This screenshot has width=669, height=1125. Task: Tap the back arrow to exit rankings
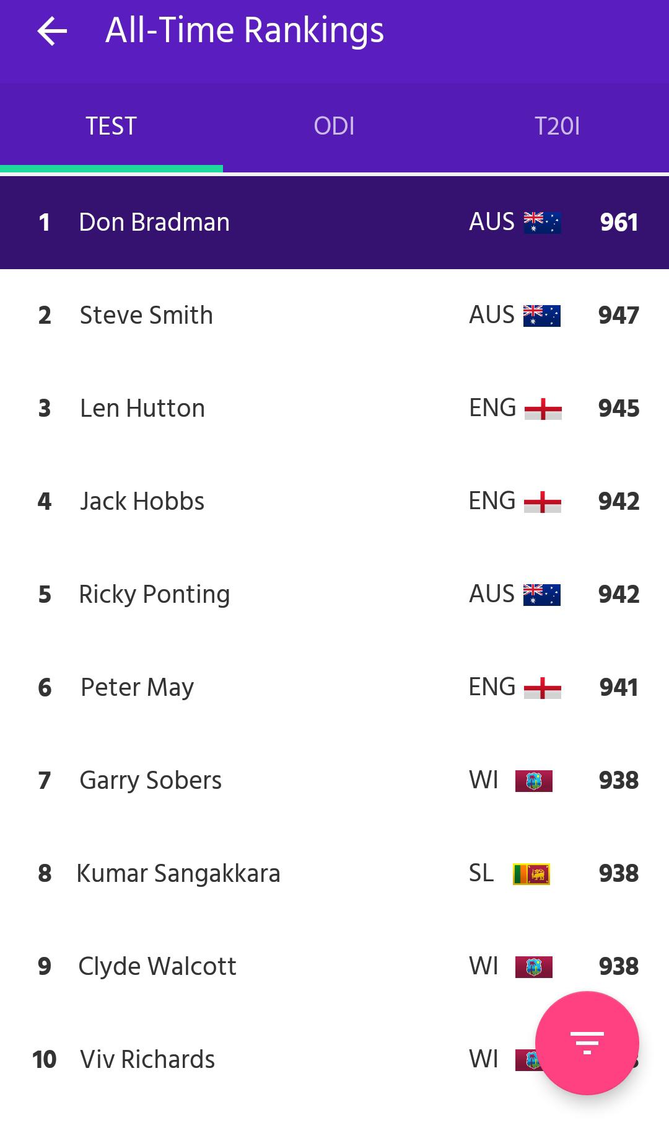(53, 30)
